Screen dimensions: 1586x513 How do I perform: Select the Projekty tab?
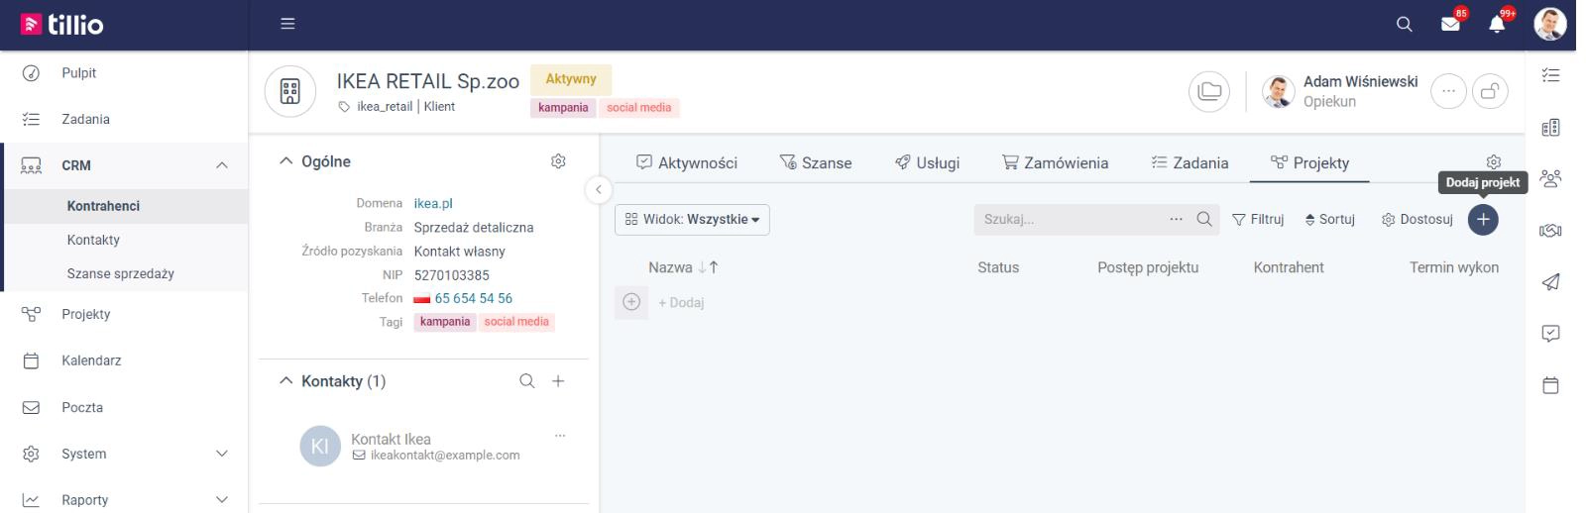coord(1309,163)
